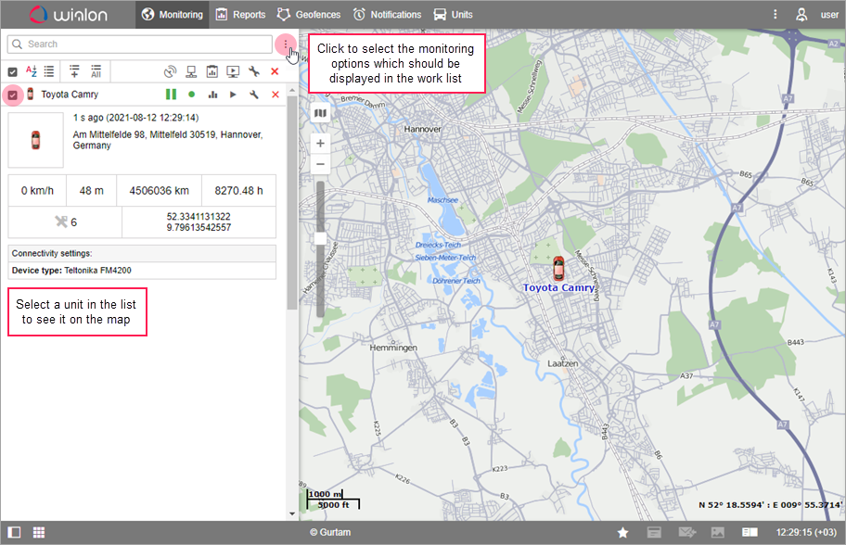Screen dimensions: 846x545
Task: Zoom in map with plus button
Action: click(x=320, y=144)
